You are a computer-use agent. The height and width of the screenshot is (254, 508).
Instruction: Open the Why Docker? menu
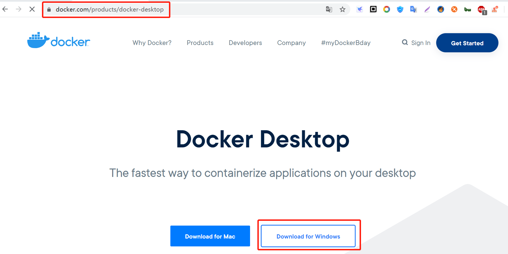coord(152,43)
